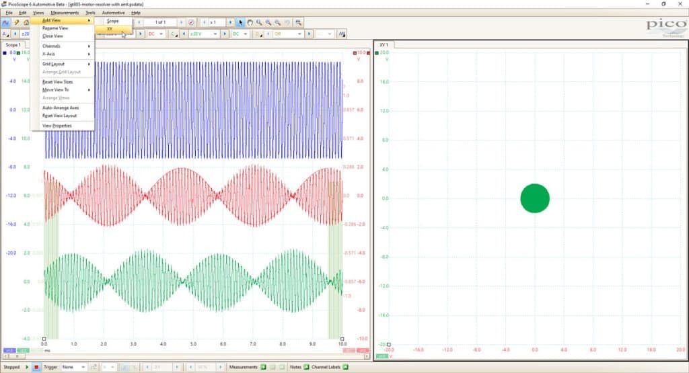Open the Trigger mode dropdown showing None
Image resolution: width=689 pixels, height=373 pixels.
click(x=73, y=367)
